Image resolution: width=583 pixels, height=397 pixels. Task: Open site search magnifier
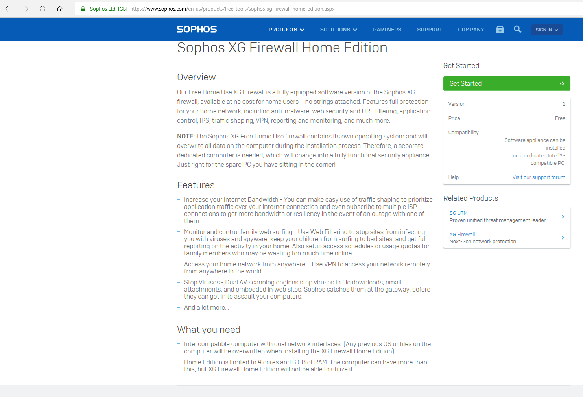tap(518, 29)
